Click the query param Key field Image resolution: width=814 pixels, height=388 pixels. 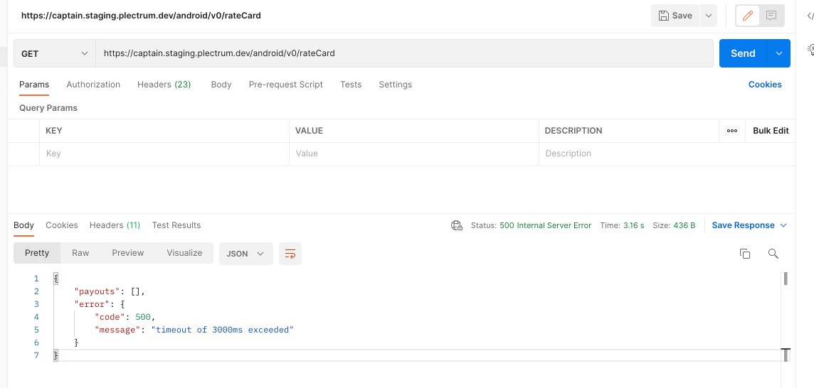164,153
